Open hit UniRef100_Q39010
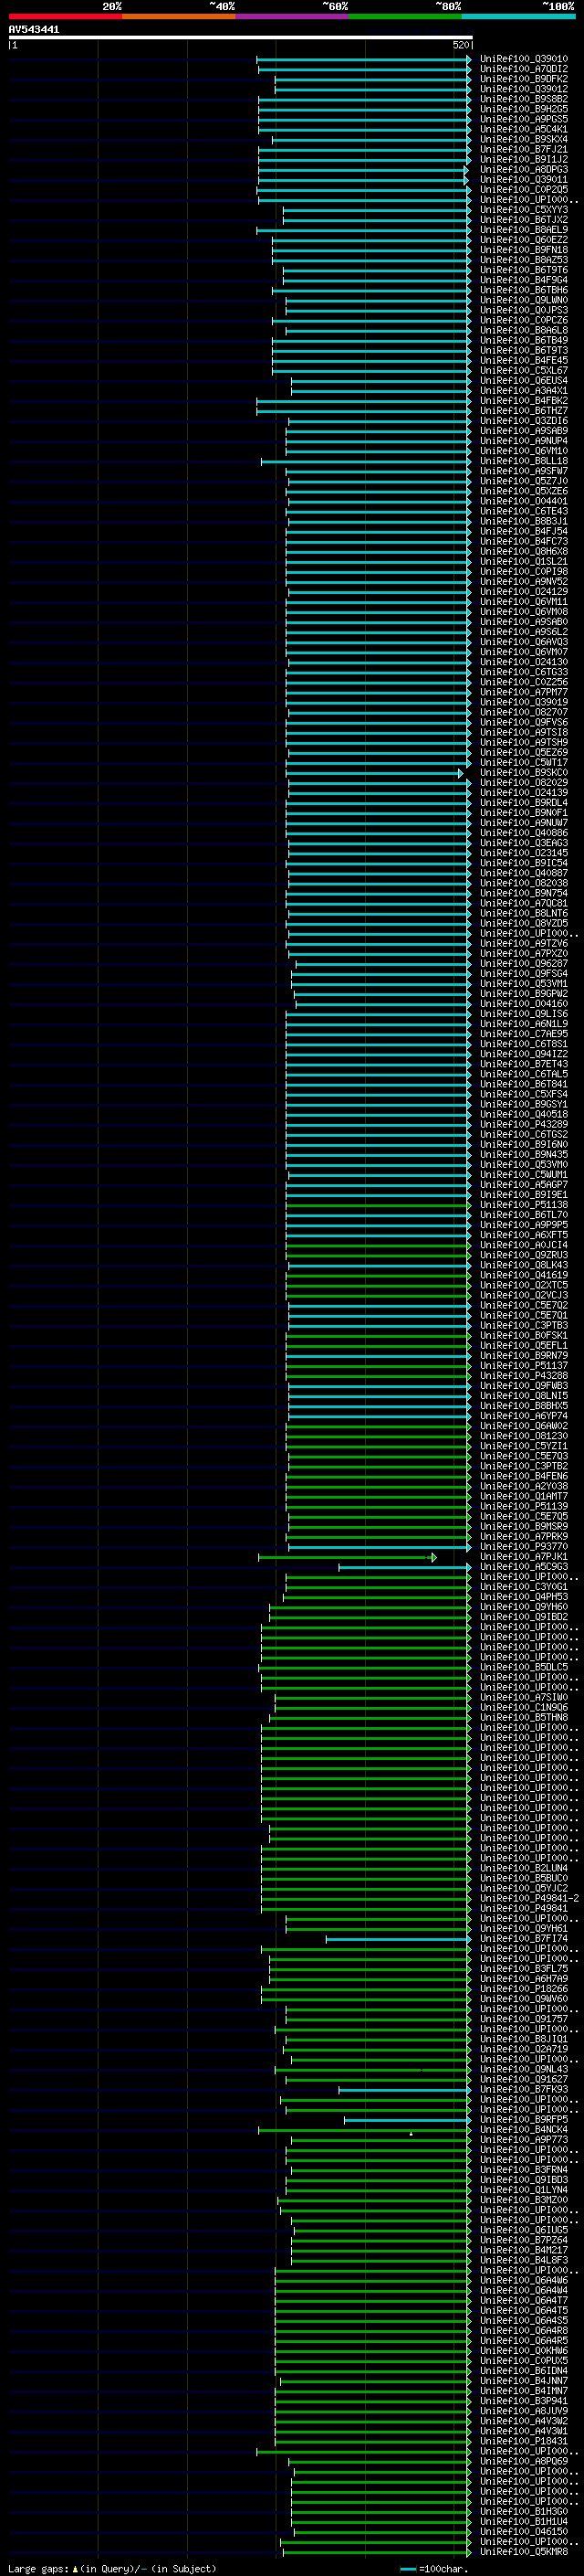584x2576 pixels. coord(524,59)
